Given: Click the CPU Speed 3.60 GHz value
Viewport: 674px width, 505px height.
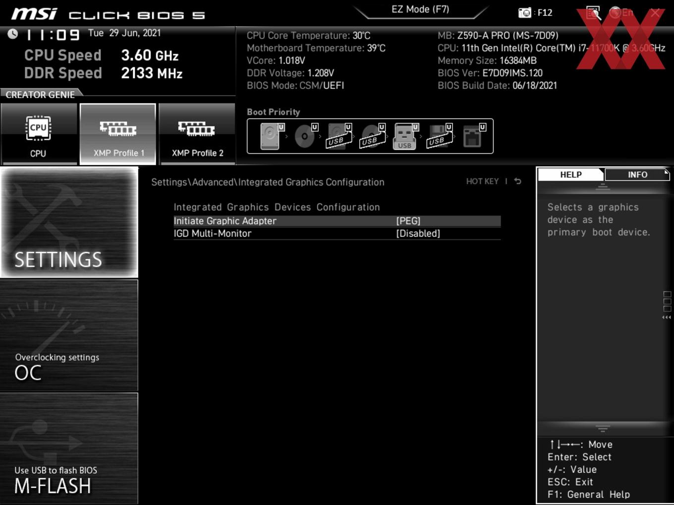Looking at the screenshot, I should [x=150, y=55].
